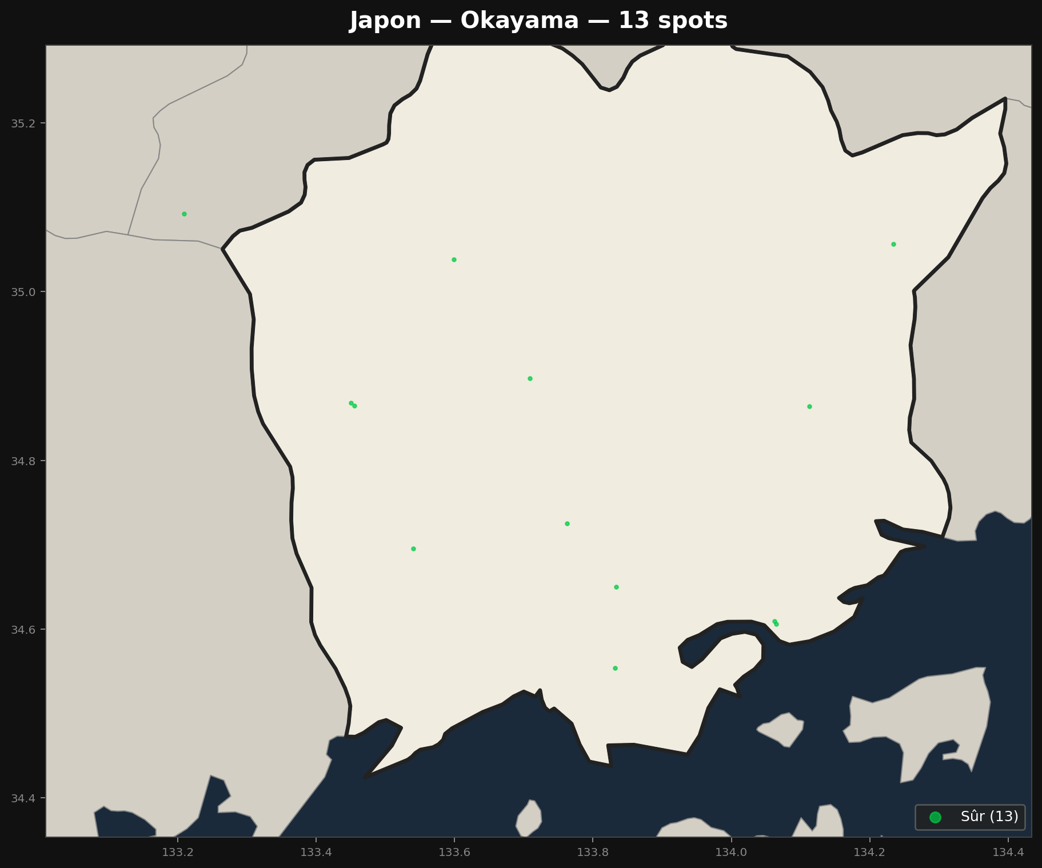Click the x-axis tick label 133.2
The height and width of the screenshot is (868, 1042).
(178, 853)
